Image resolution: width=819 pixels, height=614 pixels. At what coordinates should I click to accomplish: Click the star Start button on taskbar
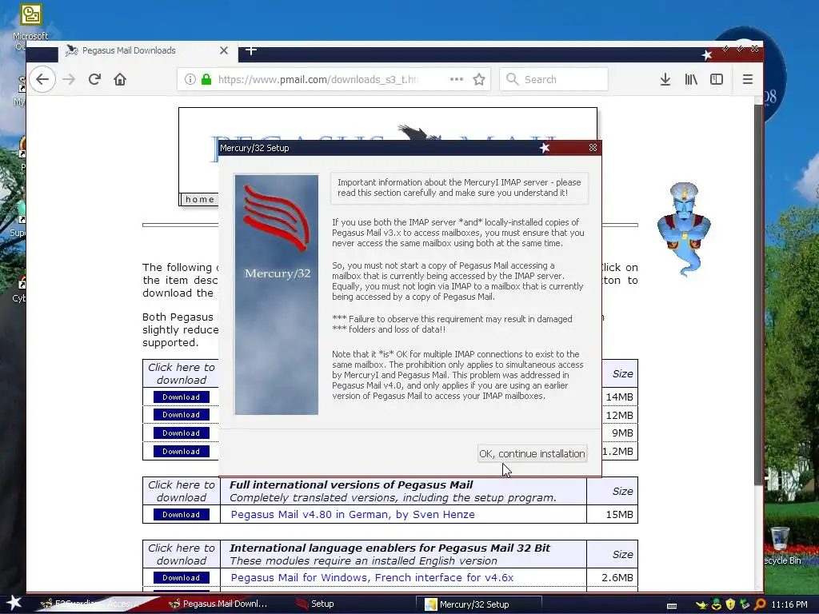[x=13, y=603]
